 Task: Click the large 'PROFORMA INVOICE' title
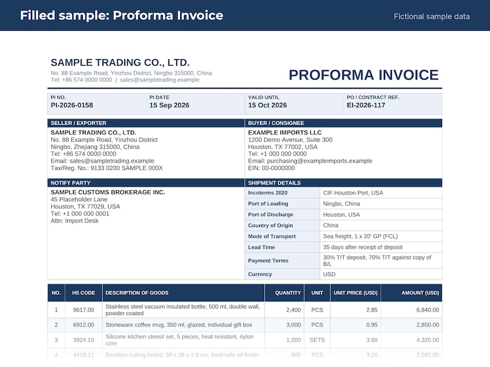363,75
